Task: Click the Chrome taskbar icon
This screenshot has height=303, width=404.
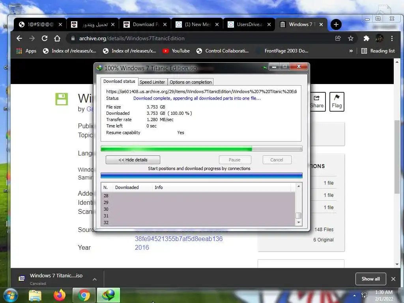Action: pyautogui.click(x=84, y=295)
